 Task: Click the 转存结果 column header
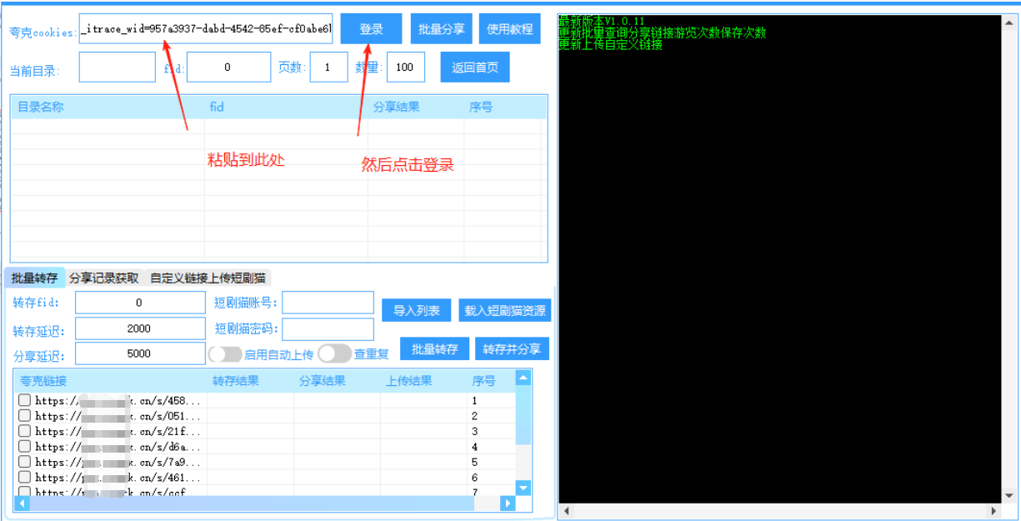click(250, 381)
